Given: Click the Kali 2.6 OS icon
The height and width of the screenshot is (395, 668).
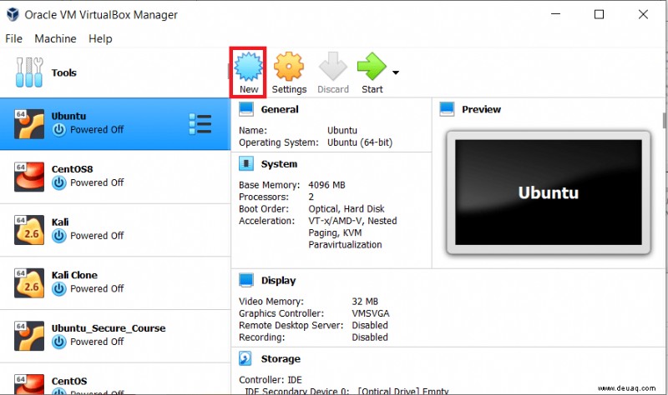Looking at the screenshot, I should tap(29, 230).
